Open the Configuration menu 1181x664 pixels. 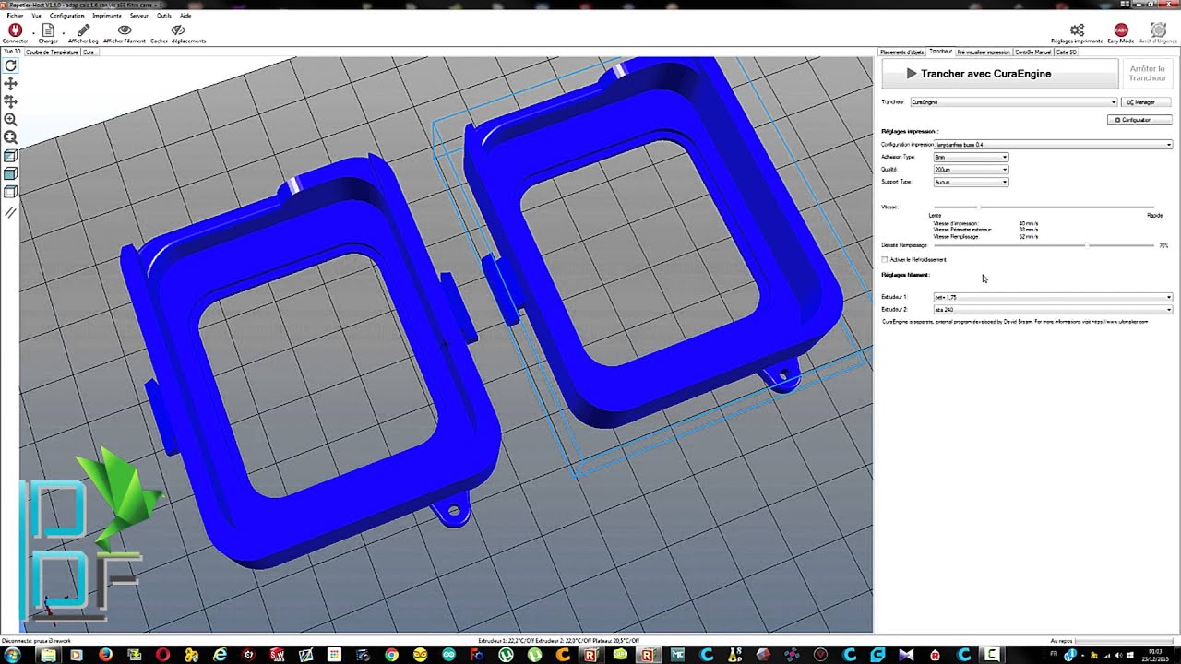pos(67,16)
